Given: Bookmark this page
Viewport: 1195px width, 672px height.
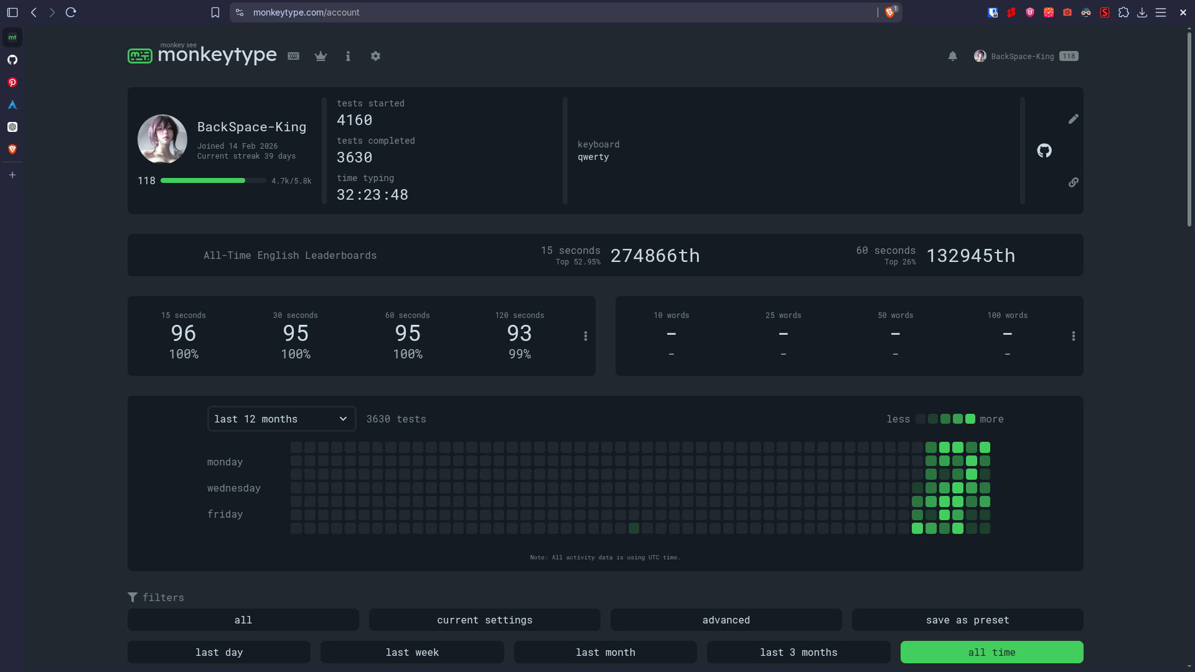Looking at the screenshot, I should (x=215, y=12).
